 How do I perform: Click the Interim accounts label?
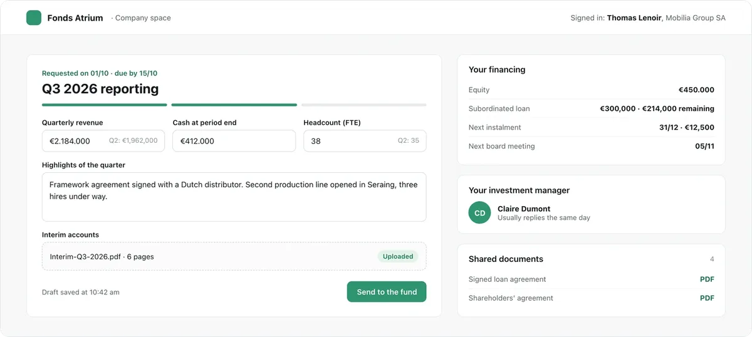pyautogui.click(x=70, y=235)
